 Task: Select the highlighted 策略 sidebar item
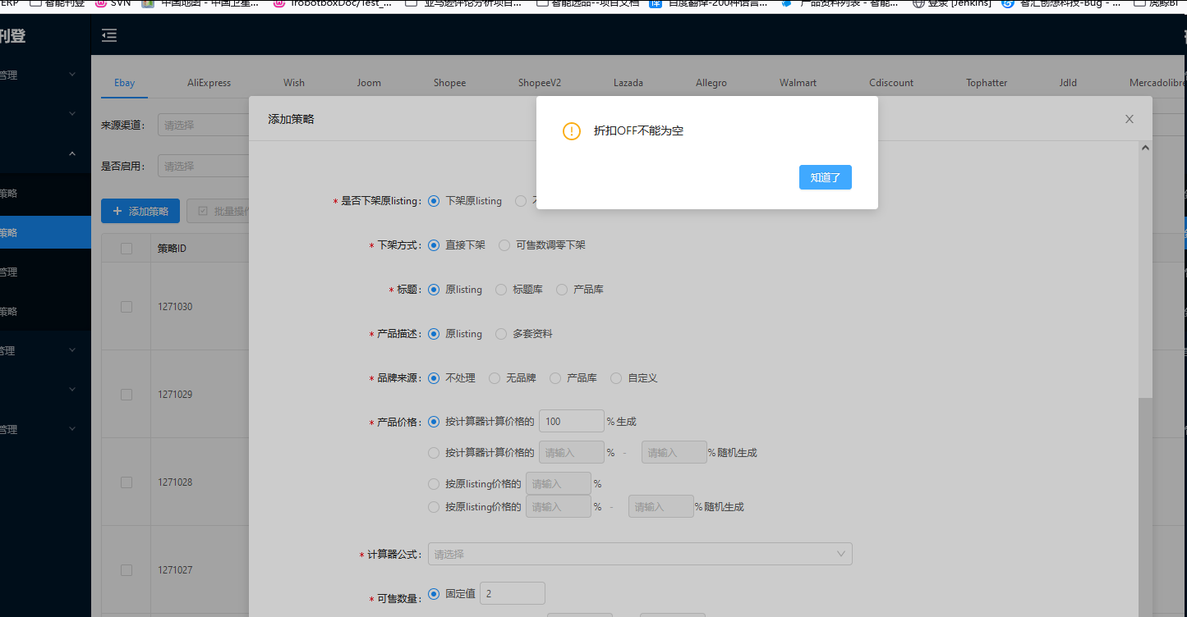click(x=45, y=232)
